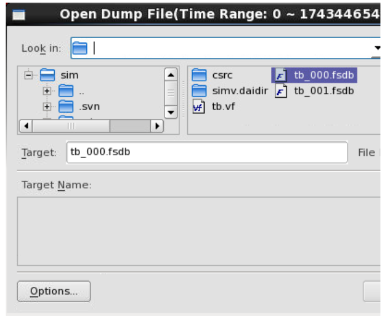Collapse the sim tree node
The image size is (385, 317).
(x=28, y=75)
